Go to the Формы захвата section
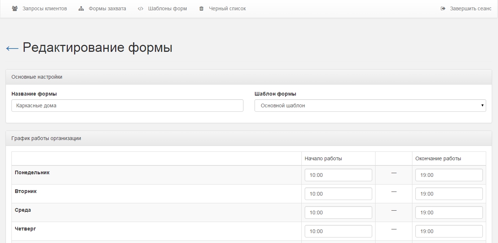The height and width of the screenshot is (243, 498). (107, 8)
